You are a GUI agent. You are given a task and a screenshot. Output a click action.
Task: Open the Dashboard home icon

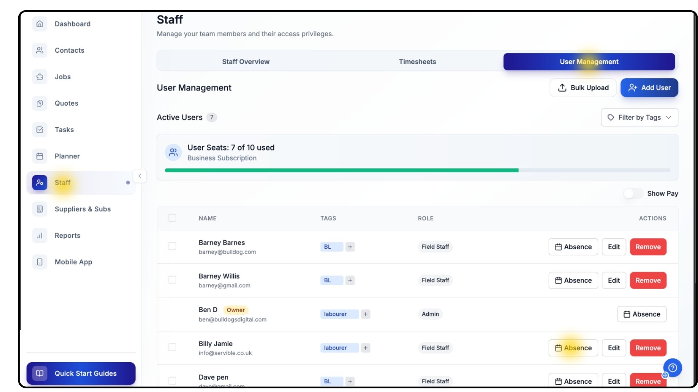click(x=40, y=24)
